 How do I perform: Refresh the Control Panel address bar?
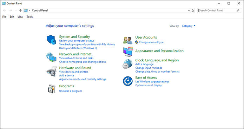[193, 11]
